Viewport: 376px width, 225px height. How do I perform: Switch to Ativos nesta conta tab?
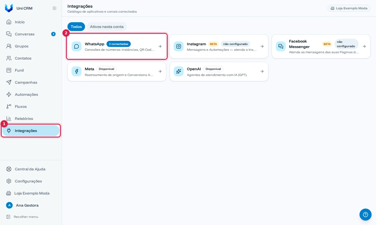pyautogui.click(x=107, y=27)
